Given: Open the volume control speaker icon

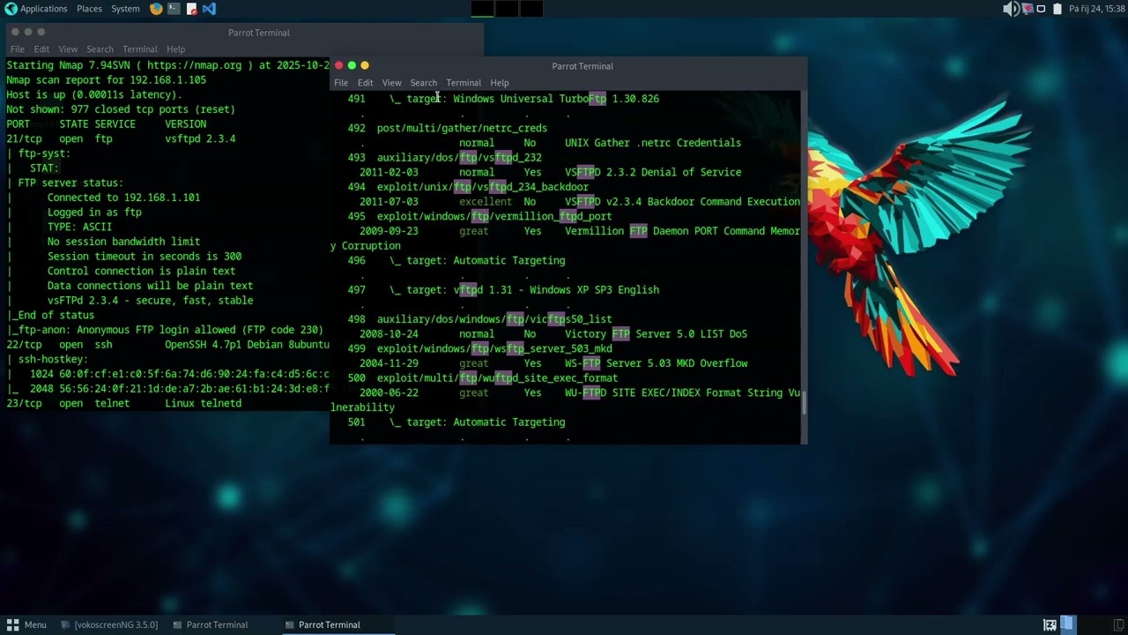Looking at the screenshot, I should pyautogui.click(x=1011, y=9).
